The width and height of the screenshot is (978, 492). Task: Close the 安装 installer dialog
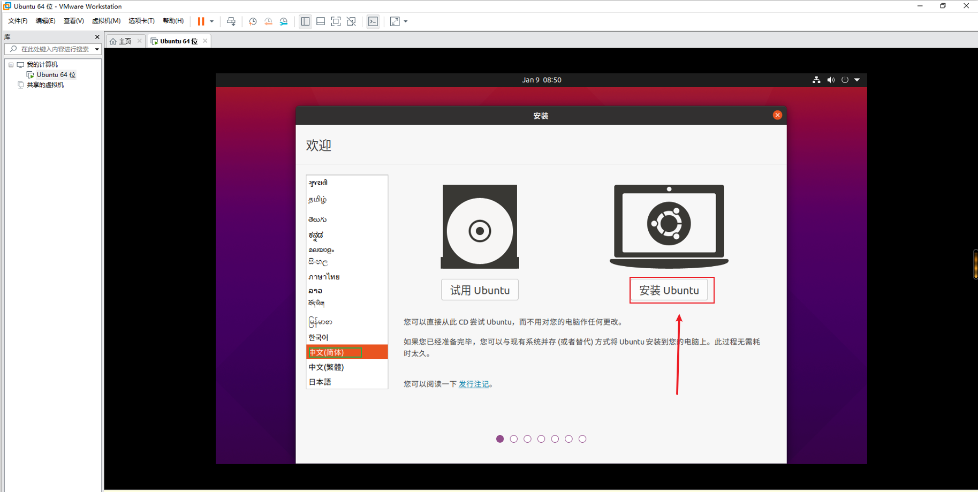click(x=777, y=115)
